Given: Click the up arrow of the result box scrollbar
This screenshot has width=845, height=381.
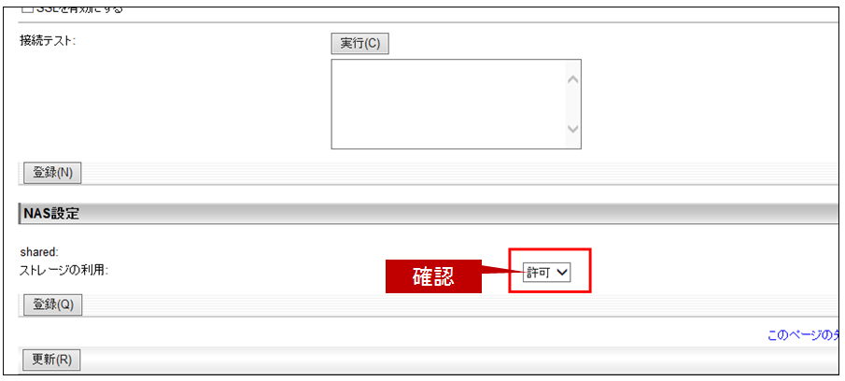Looking at the screenshot, I should (x=573, y=79).
